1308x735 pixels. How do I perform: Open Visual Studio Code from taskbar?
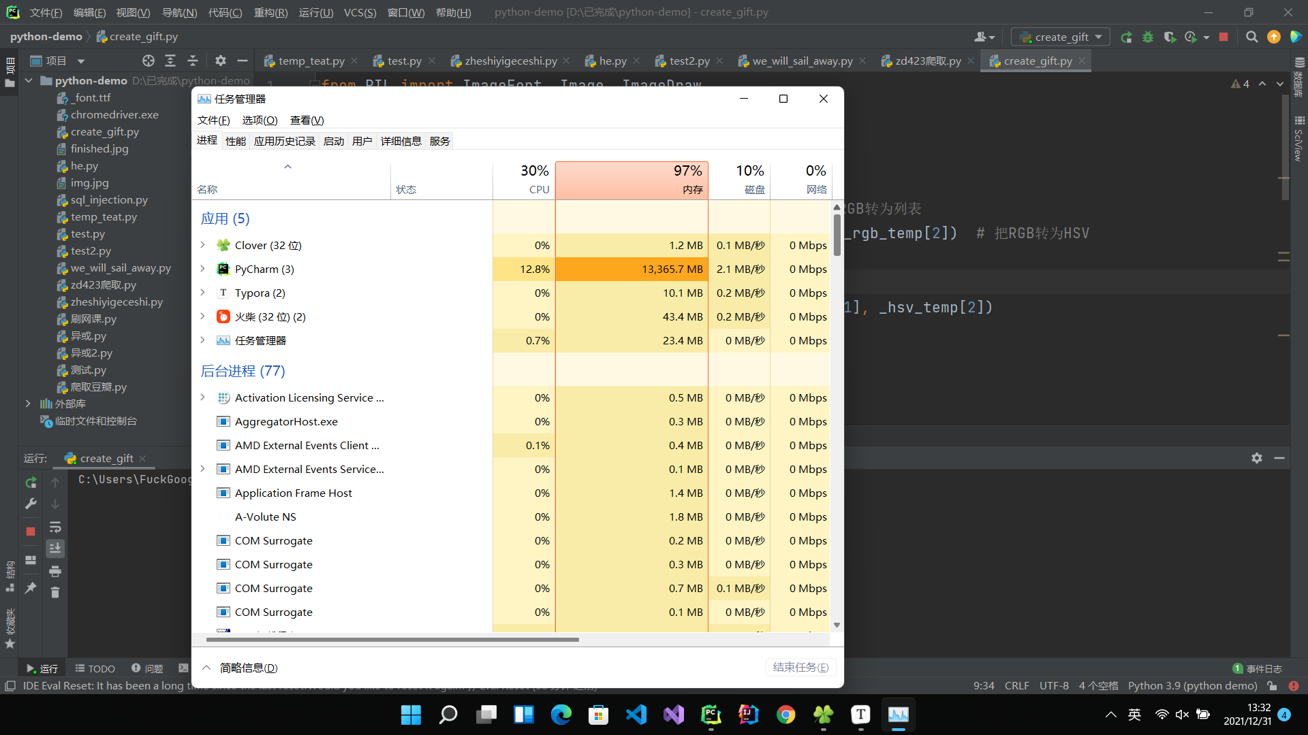[x=636, y=715]
